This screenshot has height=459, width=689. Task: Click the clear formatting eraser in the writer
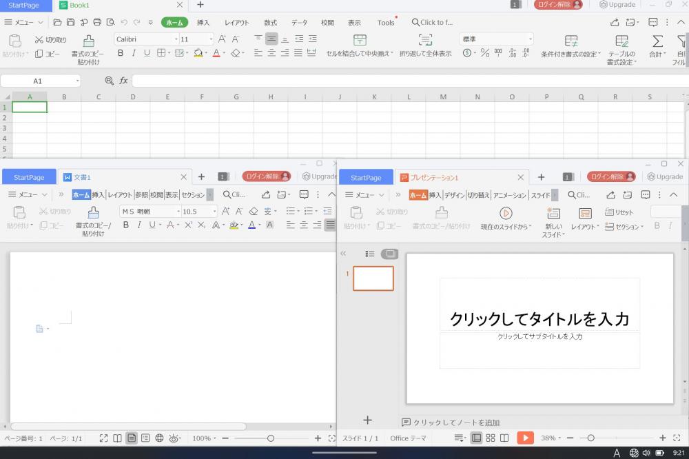tap(253, 212)
